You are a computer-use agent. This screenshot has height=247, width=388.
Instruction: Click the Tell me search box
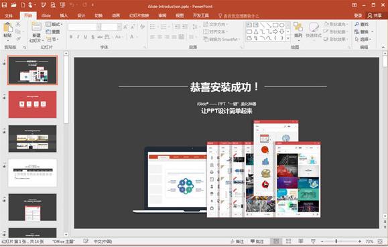coord(239,16)
